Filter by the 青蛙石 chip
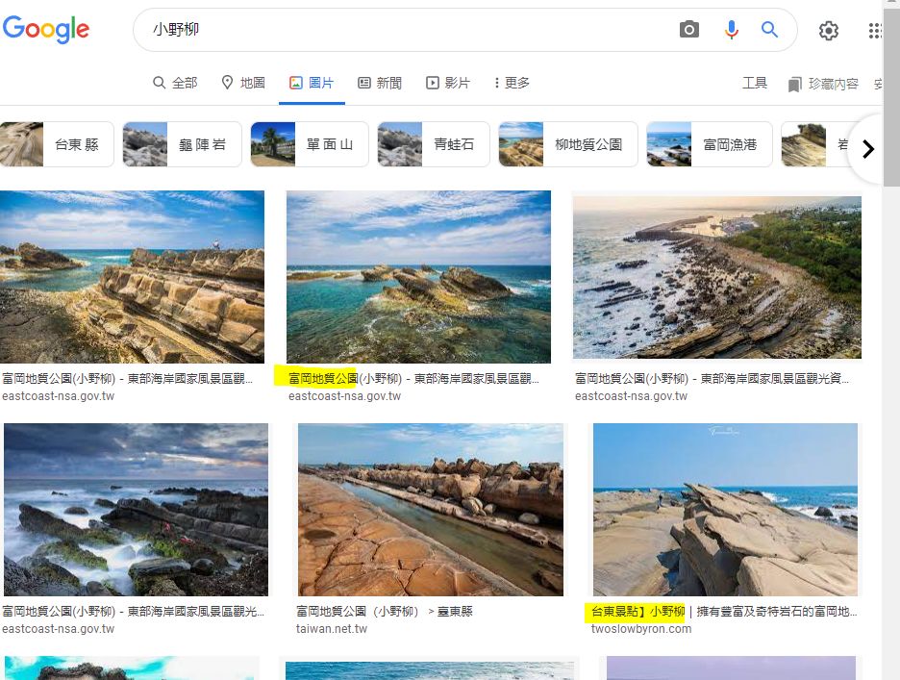The width and height of the screenshot is (900, 680). pos(433,144)
